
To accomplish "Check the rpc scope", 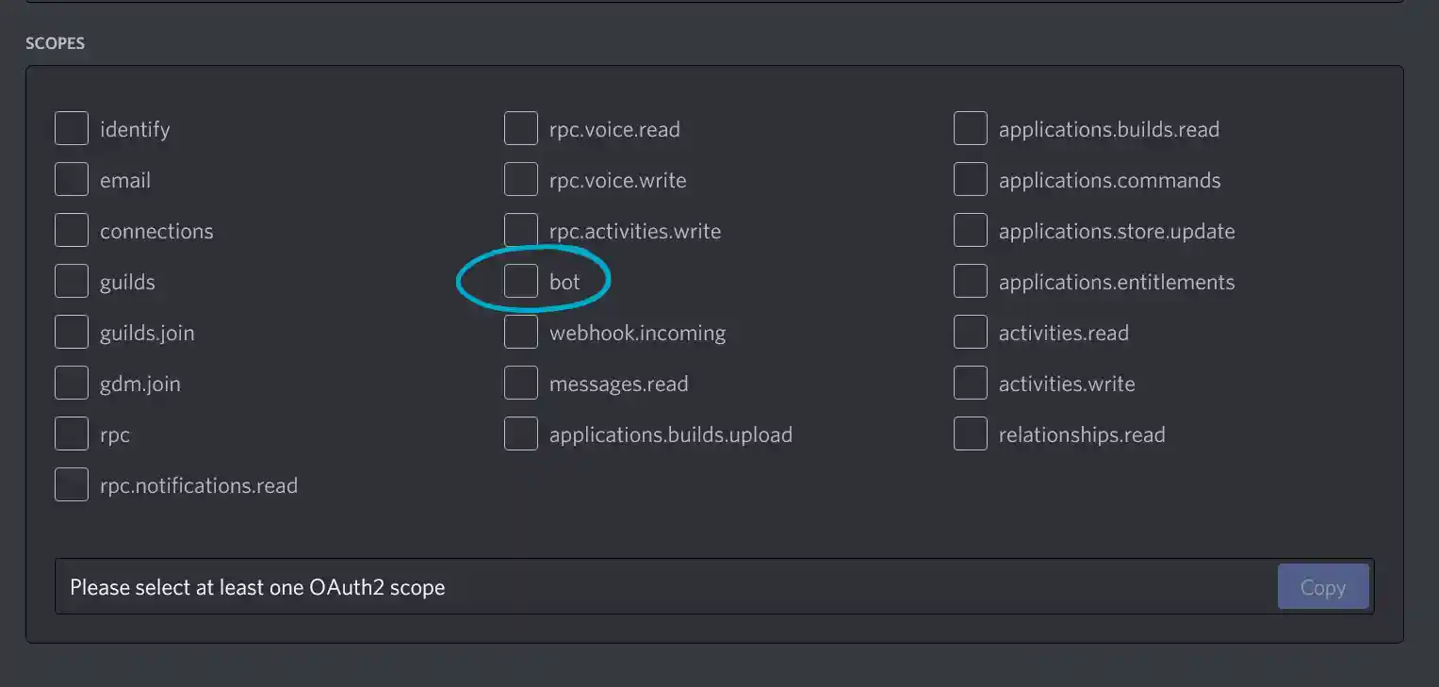I will pos(71,433).
